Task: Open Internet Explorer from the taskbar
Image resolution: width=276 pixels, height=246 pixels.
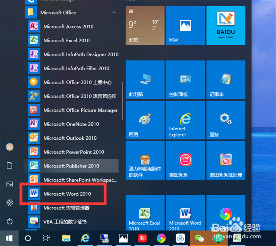Action: point(85,238)
